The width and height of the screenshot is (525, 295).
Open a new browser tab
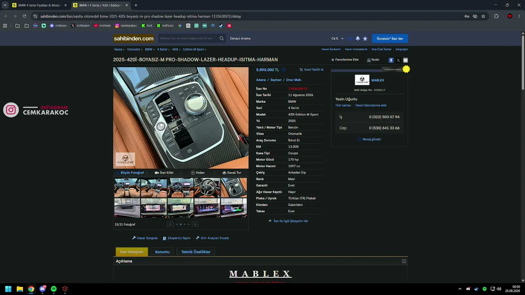(x=136, y=5)
